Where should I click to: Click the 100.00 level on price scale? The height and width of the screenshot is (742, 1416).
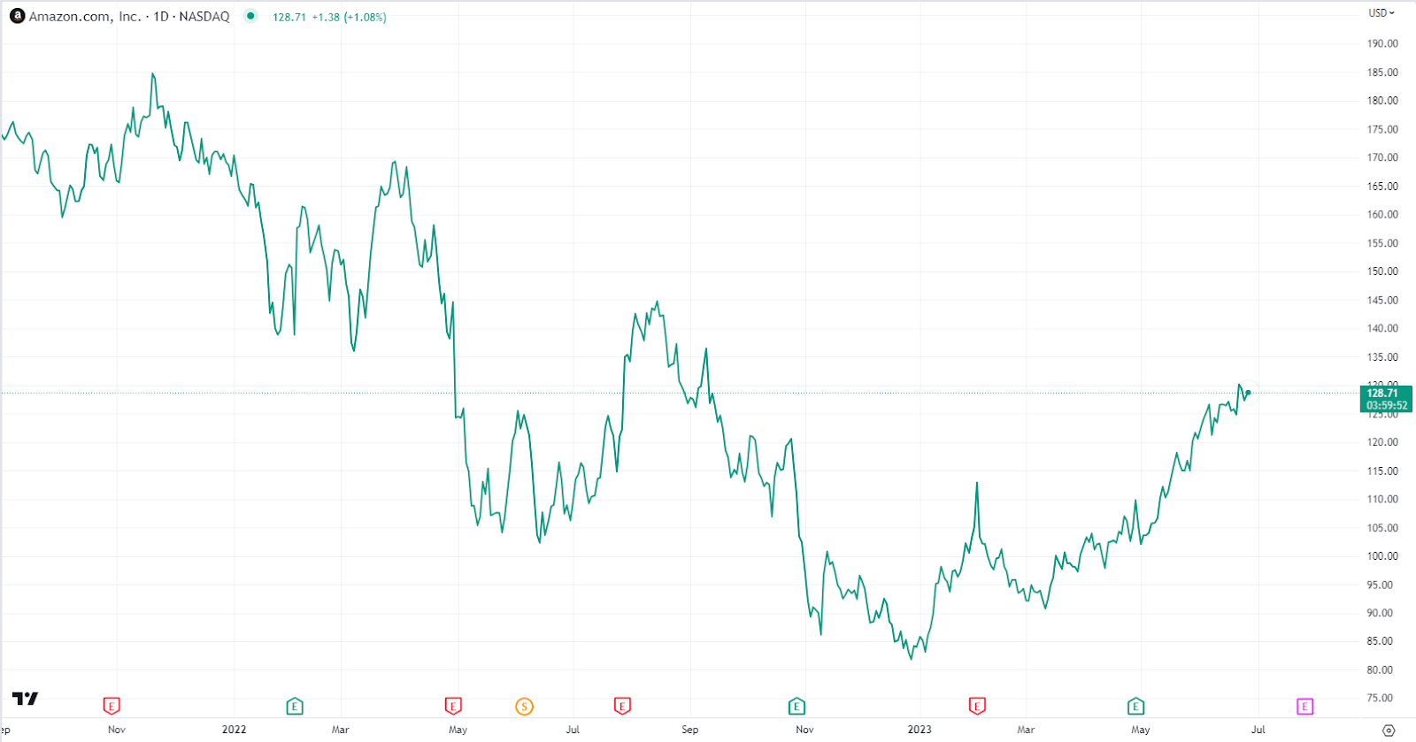[1382, 556]
